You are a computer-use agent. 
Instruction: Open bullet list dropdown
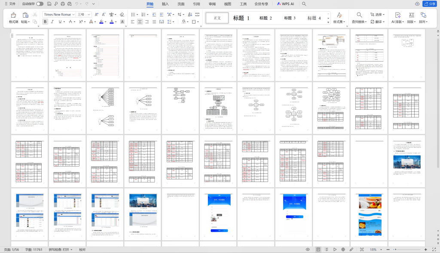[x=137, y=15]
